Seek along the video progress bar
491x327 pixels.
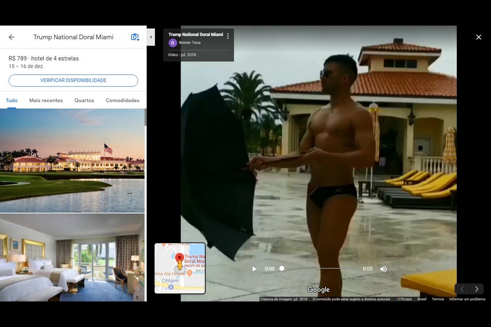pyautogui.click(x=319, y=268)
